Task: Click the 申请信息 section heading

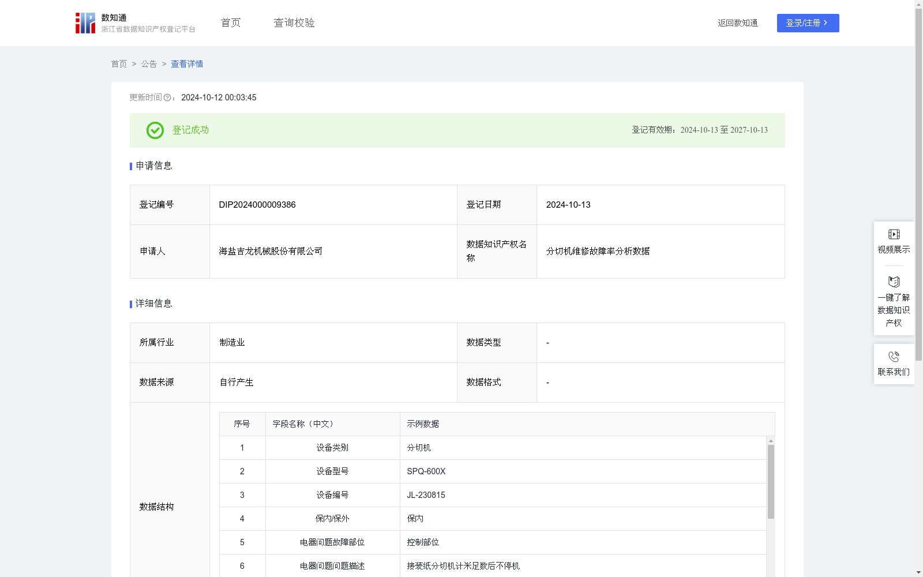Action: coord(154,166)
